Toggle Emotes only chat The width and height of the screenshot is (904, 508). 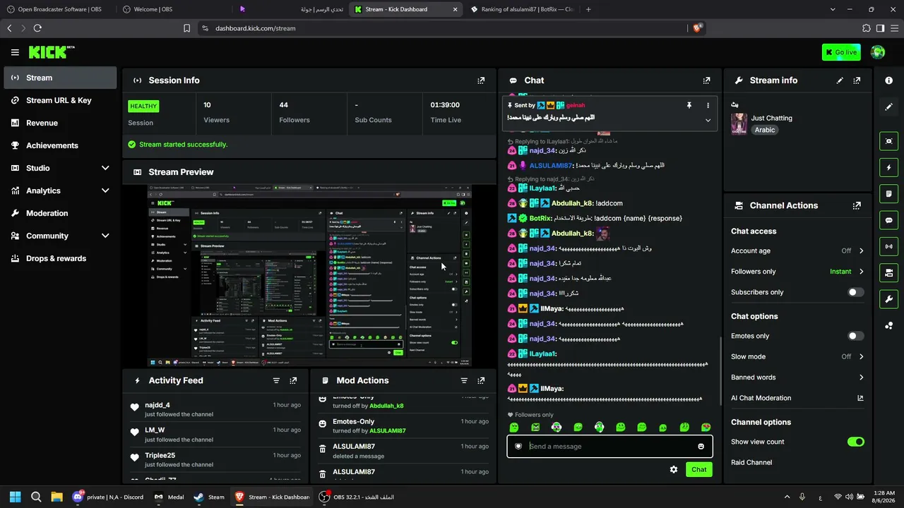click(855, 337)
